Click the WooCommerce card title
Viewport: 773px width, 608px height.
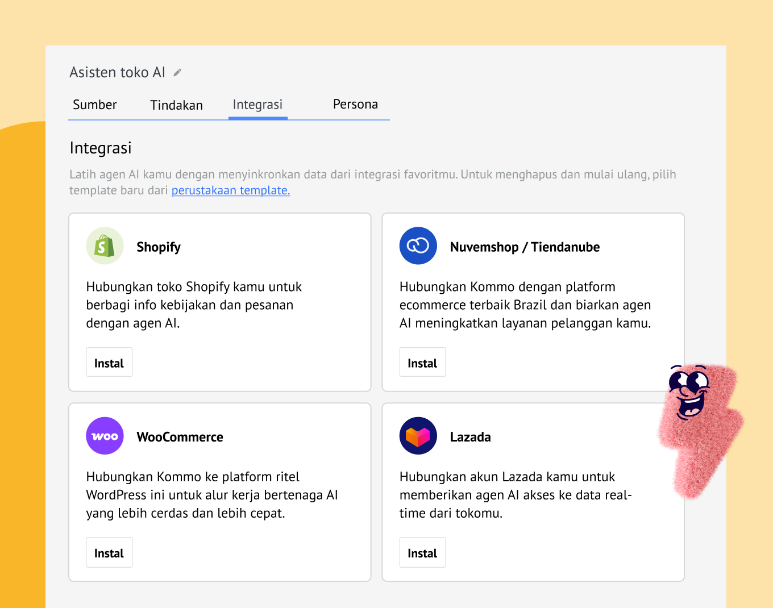coord(180,437)
